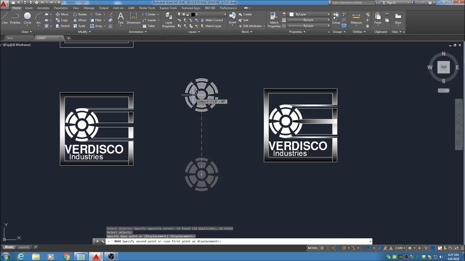Activate the Copy command

point(62,20)
